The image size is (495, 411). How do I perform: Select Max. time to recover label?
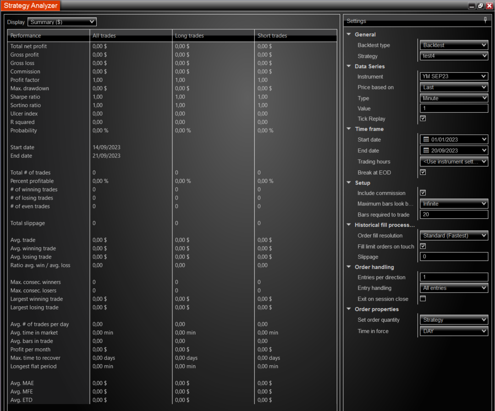tap(35, 358)
